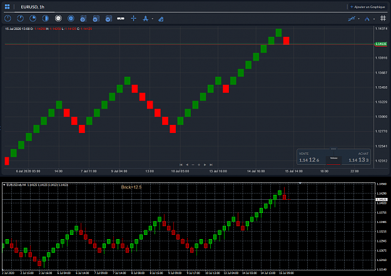This screenshot has width=391, height=276.
Task: Choose the half-filled clock timeframe icon
Action: (x=46, y=18)
